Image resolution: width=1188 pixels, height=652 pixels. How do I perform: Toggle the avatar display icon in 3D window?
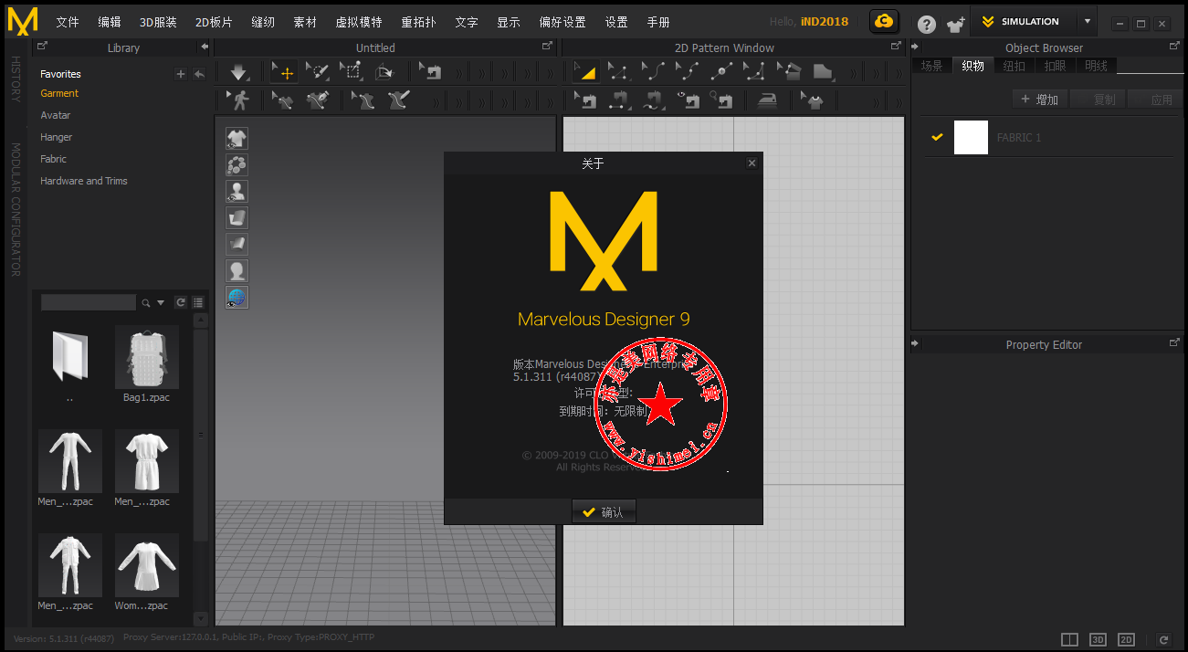[237, 192]
